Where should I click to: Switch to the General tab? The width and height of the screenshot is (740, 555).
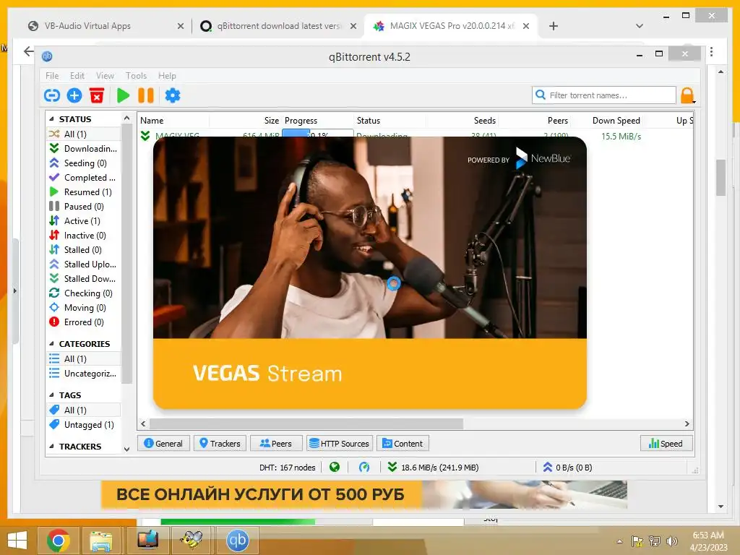163,444
